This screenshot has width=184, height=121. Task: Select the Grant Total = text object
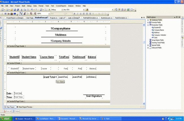(x=50, y=77)
